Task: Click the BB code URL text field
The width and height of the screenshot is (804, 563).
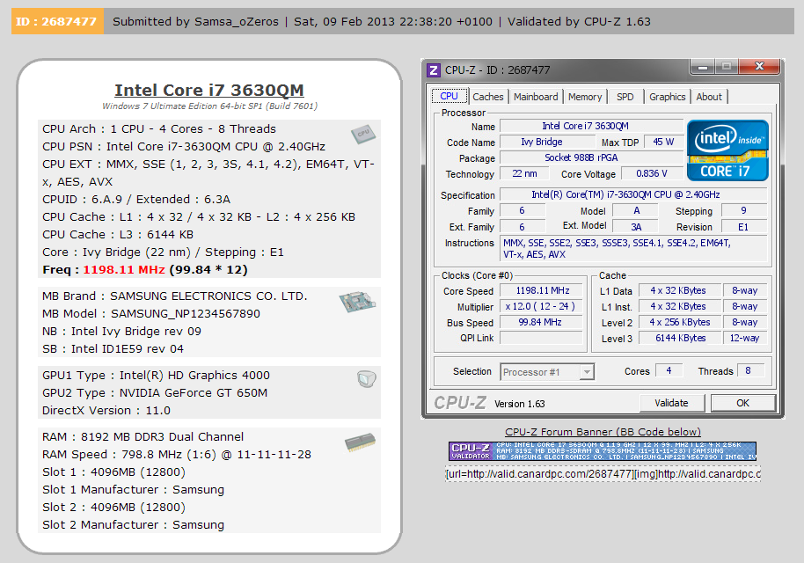Action: 603,474
